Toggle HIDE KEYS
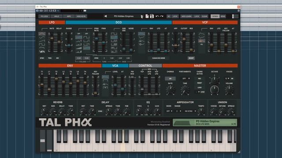The width and height of the screenshot is (282, 158). tap(81, 16)
